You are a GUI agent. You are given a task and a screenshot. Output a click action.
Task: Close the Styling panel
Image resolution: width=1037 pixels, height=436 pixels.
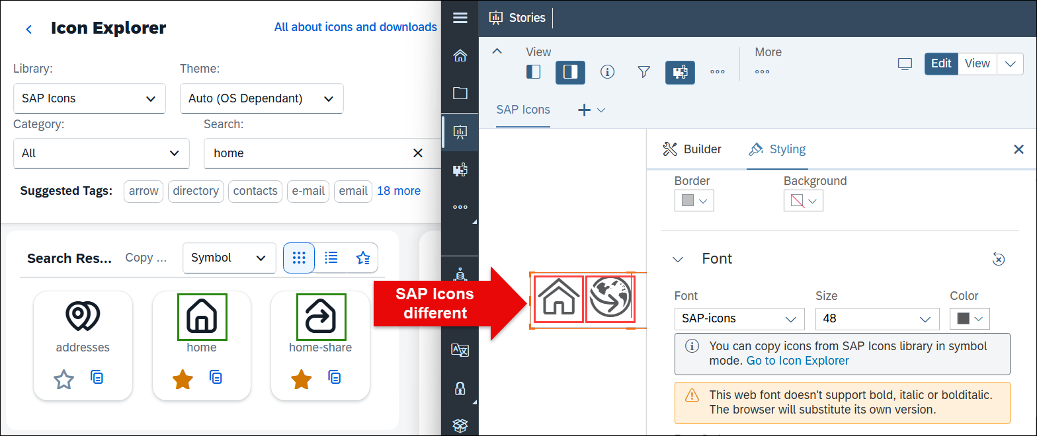pos(1019,149)
